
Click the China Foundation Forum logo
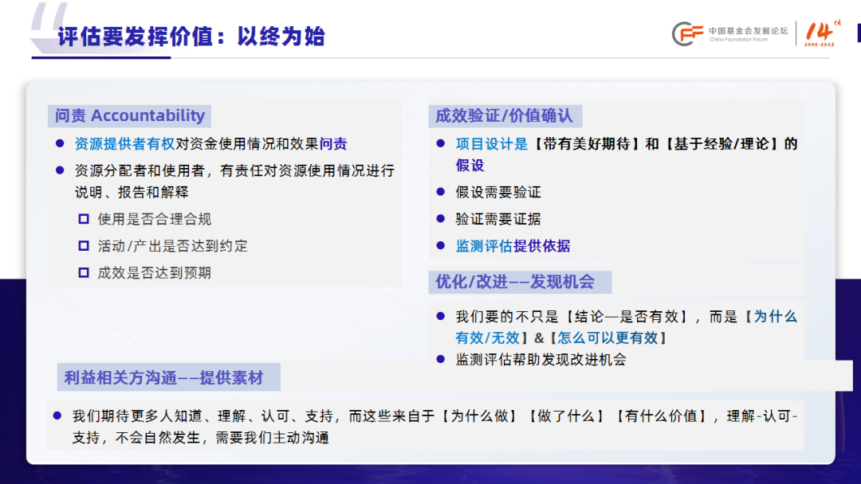point(721,33)
